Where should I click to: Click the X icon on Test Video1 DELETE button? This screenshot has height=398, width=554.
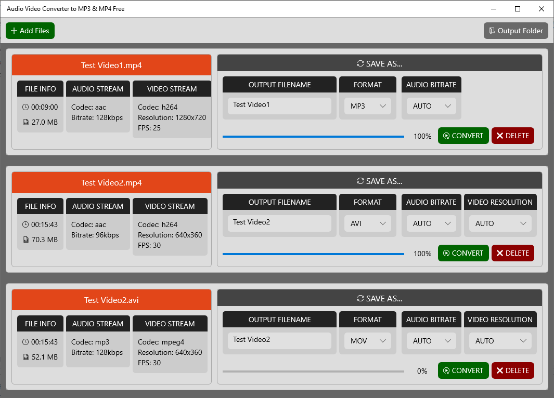[x=499, y=136]
